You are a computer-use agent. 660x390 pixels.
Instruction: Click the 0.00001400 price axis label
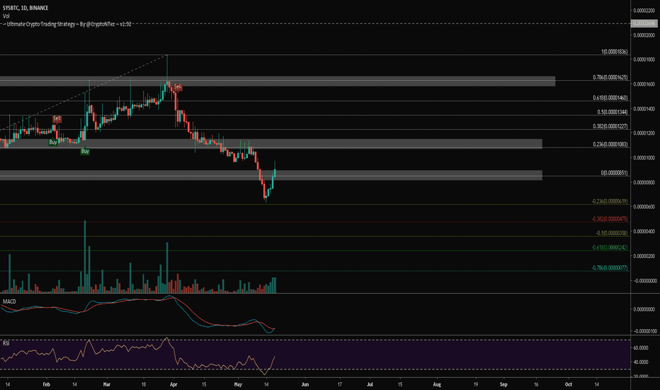644,108
